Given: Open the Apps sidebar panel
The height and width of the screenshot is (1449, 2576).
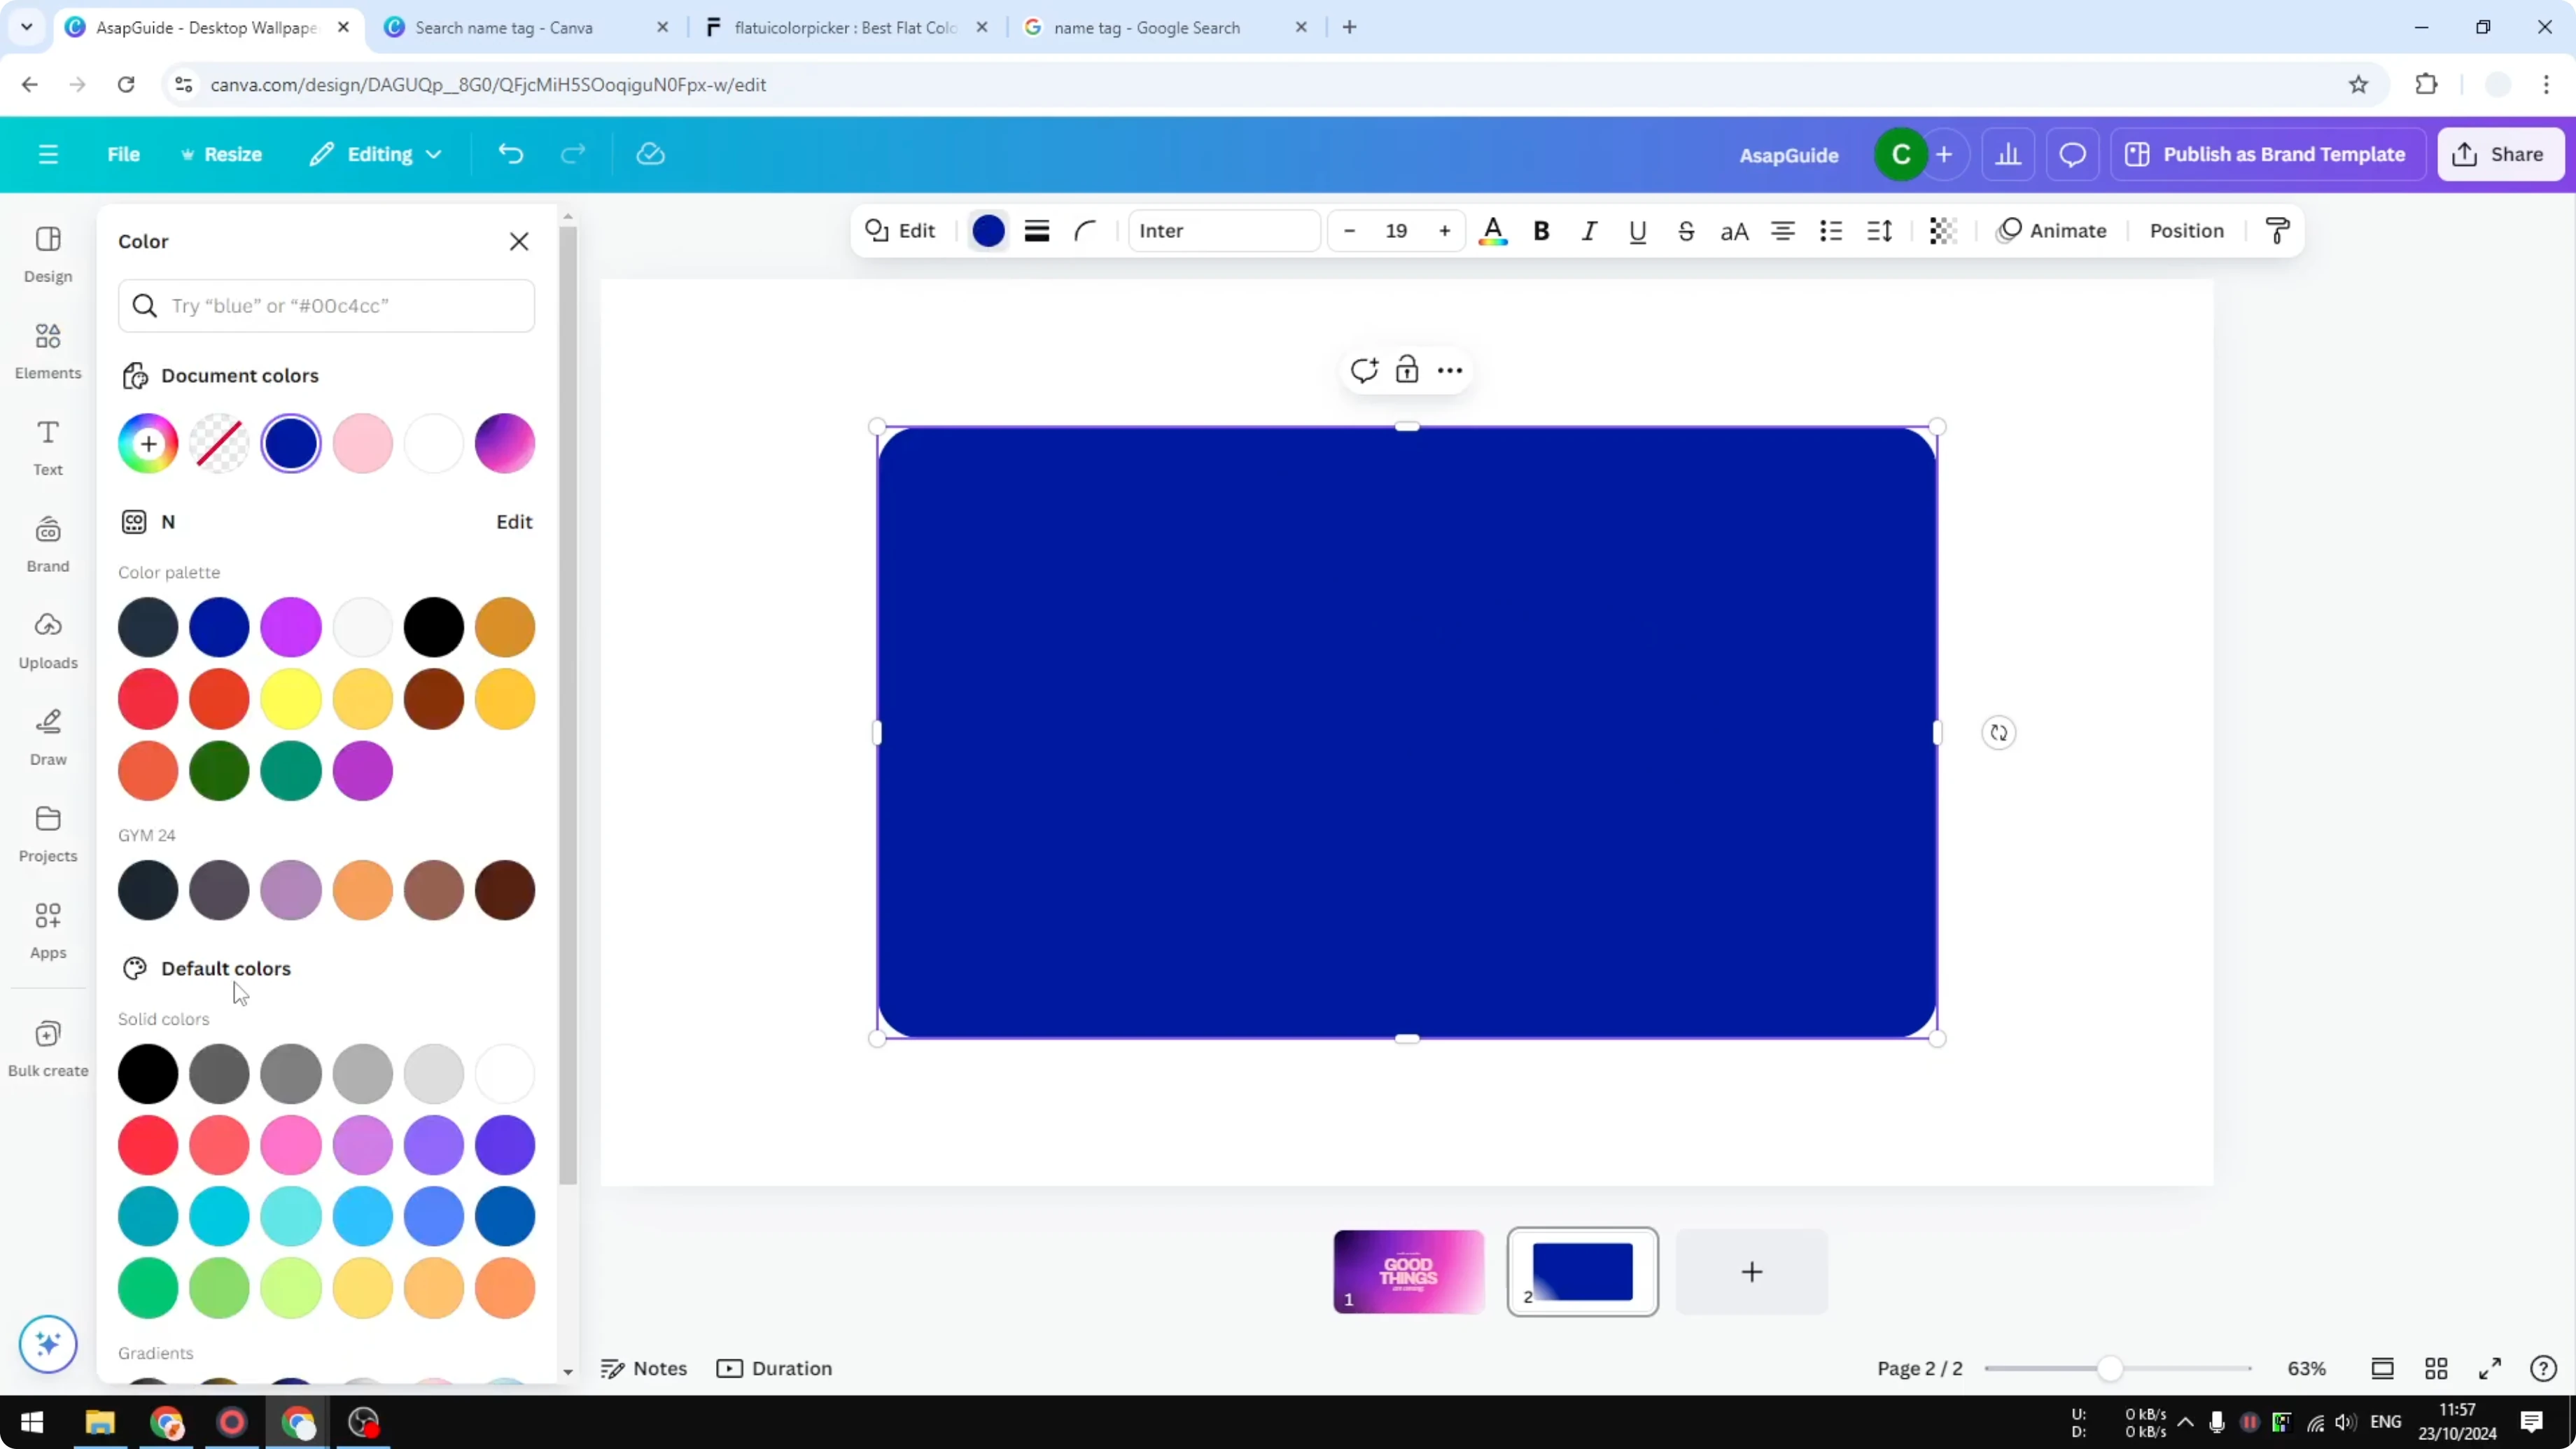Looking at the screenshot, I should point(48,931).
